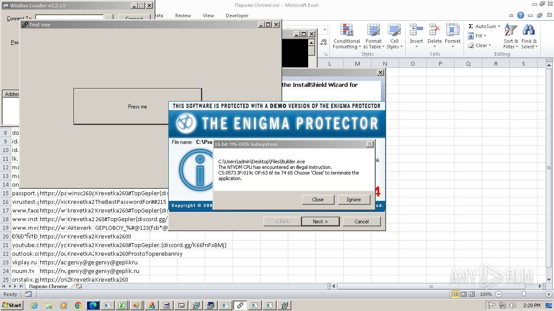Viewport: 554px width, 311px height.
Task: Click Ignore in MS-DOS Subsystem dialog
Action: 354,200
